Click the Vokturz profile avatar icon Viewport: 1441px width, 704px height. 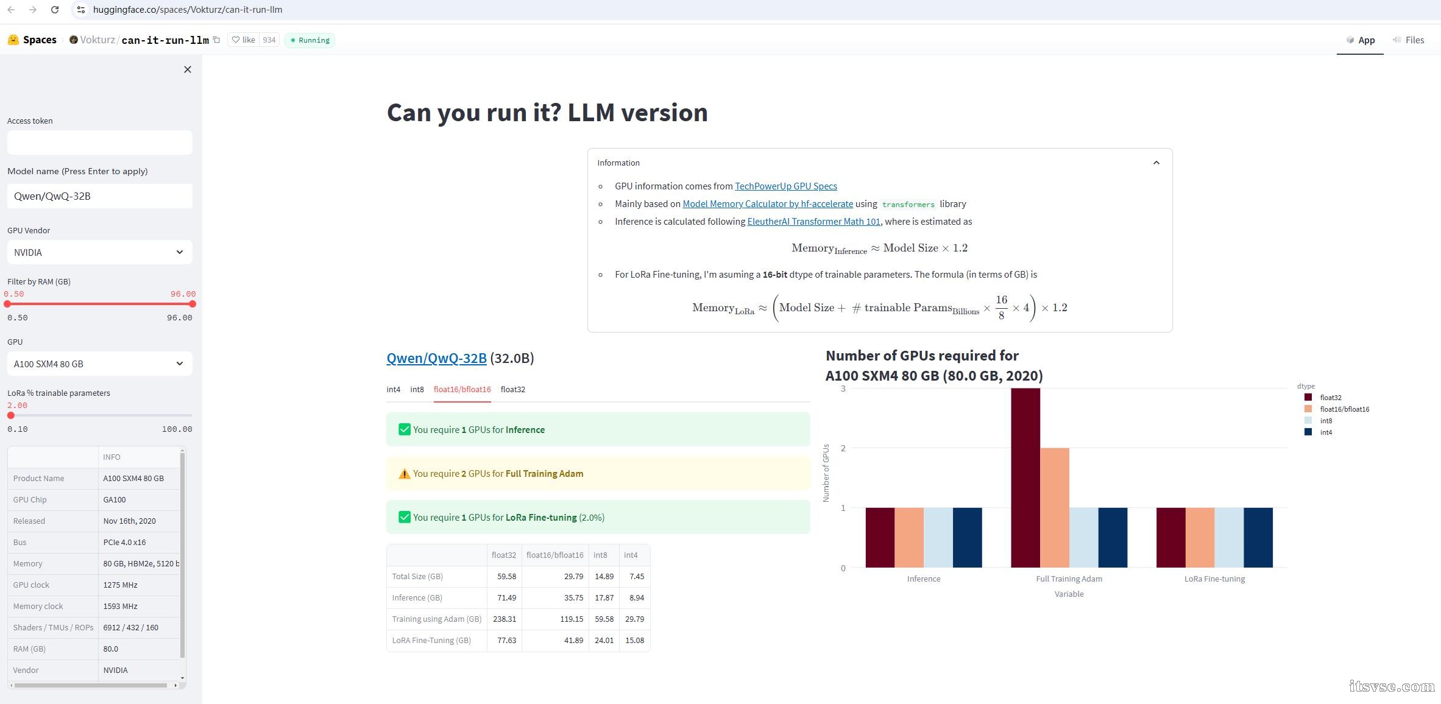coord(74,40)
